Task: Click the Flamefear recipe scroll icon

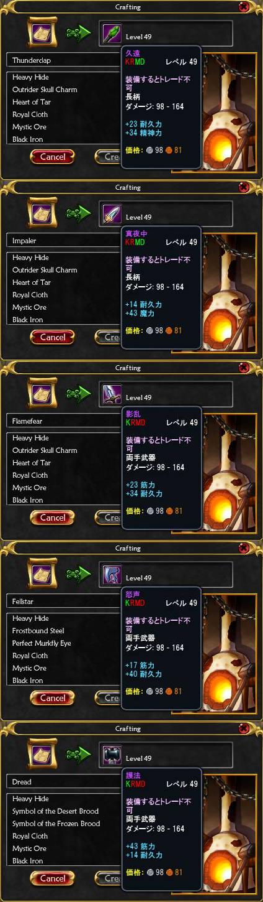Action: (x=43, y=393)
